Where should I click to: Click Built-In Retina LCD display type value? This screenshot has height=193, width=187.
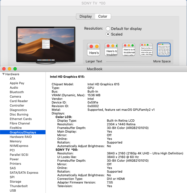pyautogui.click(x=121, y=121)
